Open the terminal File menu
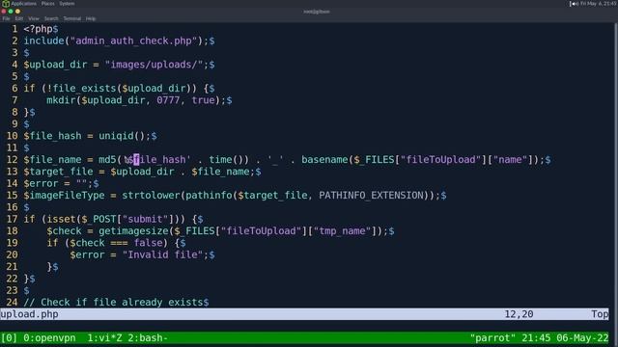This screenshot has width=618, height=347. [7, 18]
